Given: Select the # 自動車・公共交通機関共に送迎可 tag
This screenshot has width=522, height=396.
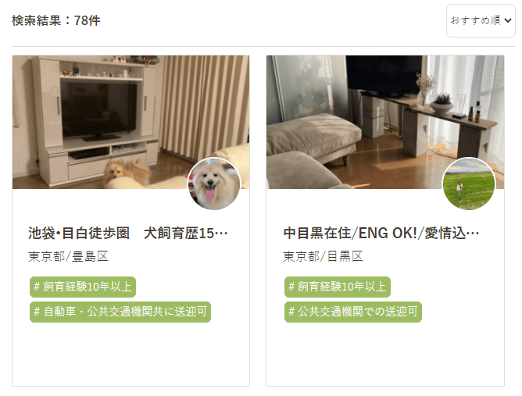Looking at the screenshot, I should tap(120, 312).
